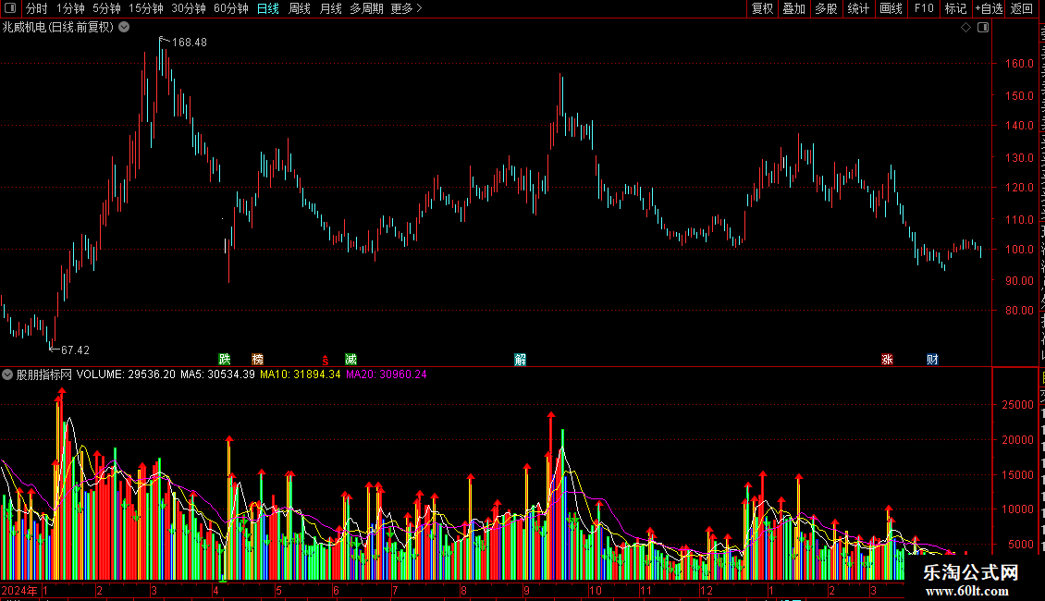This screenshot has width=1045, height=601.
Task: Switch to 分时 intraday view
Action: pos(37,8)
